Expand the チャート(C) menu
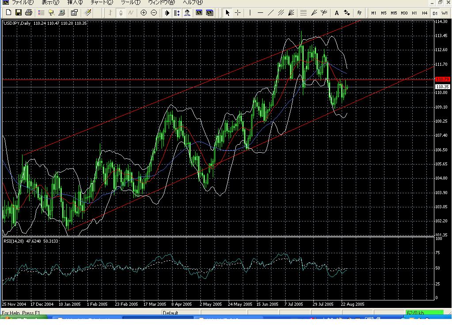The height and width of the screenshot is (330, 452). click(x=102, y=3)
